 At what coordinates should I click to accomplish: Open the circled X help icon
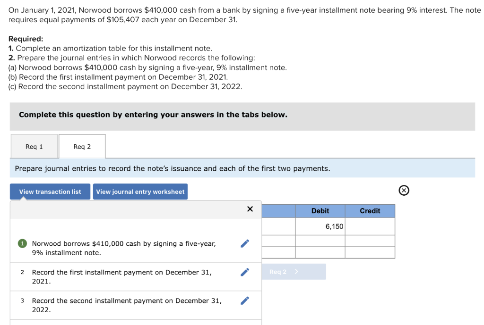click(403, 189)
